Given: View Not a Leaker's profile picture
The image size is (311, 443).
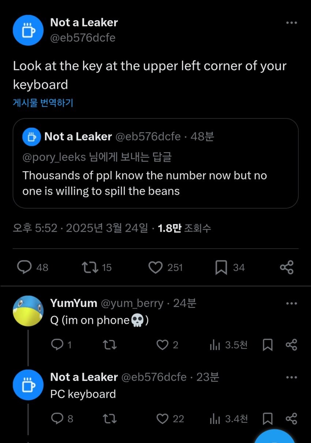Looking at the screenshot, I should click(28, 30).
